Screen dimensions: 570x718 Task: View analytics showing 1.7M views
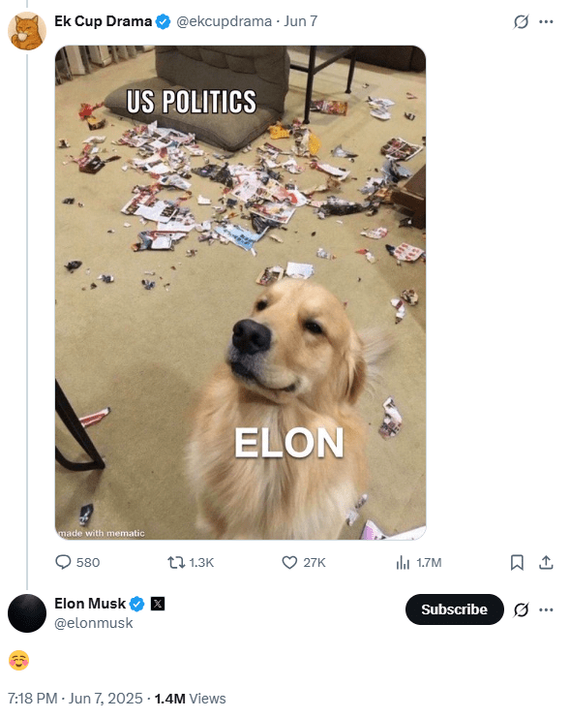tap(419, 562)
